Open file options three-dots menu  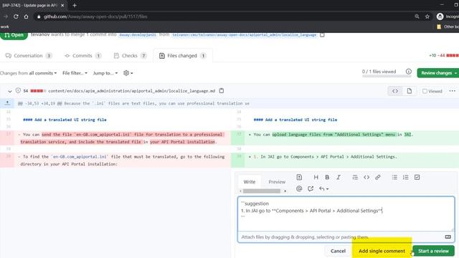[x=452, y=91]
